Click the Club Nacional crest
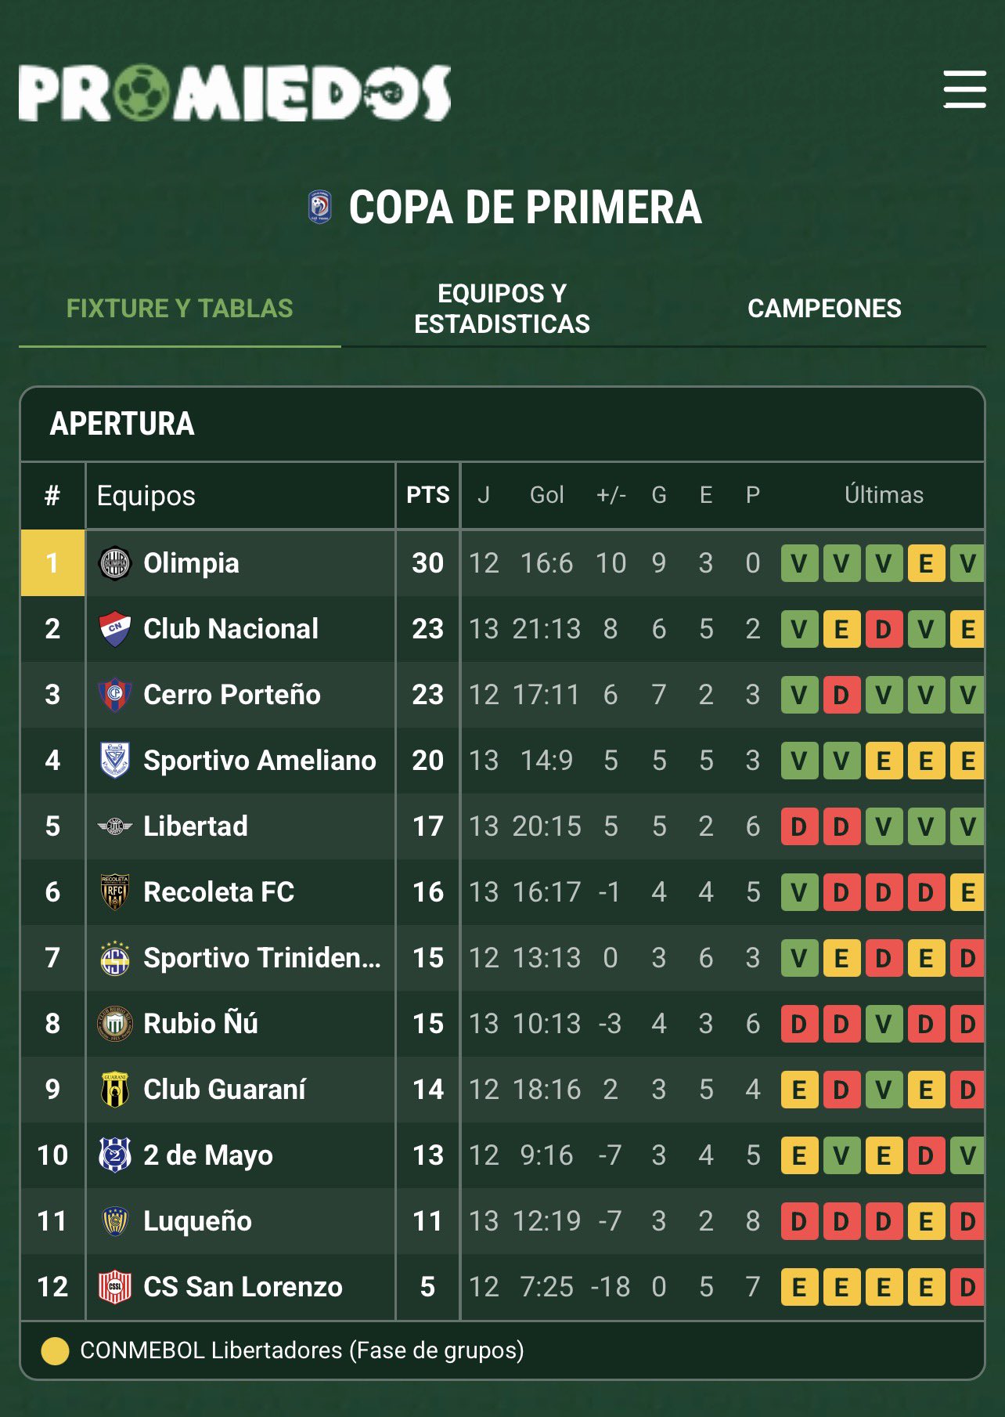The width and height of the screenshot is (1005, 1417). tap(115, 629)
